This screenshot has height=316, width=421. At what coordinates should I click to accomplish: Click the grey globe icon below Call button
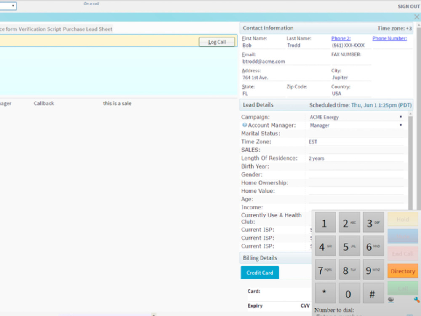[x=391, y=300]
